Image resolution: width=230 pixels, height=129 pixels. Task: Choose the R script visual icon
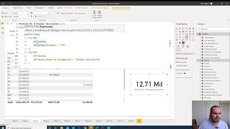[187, 40]
